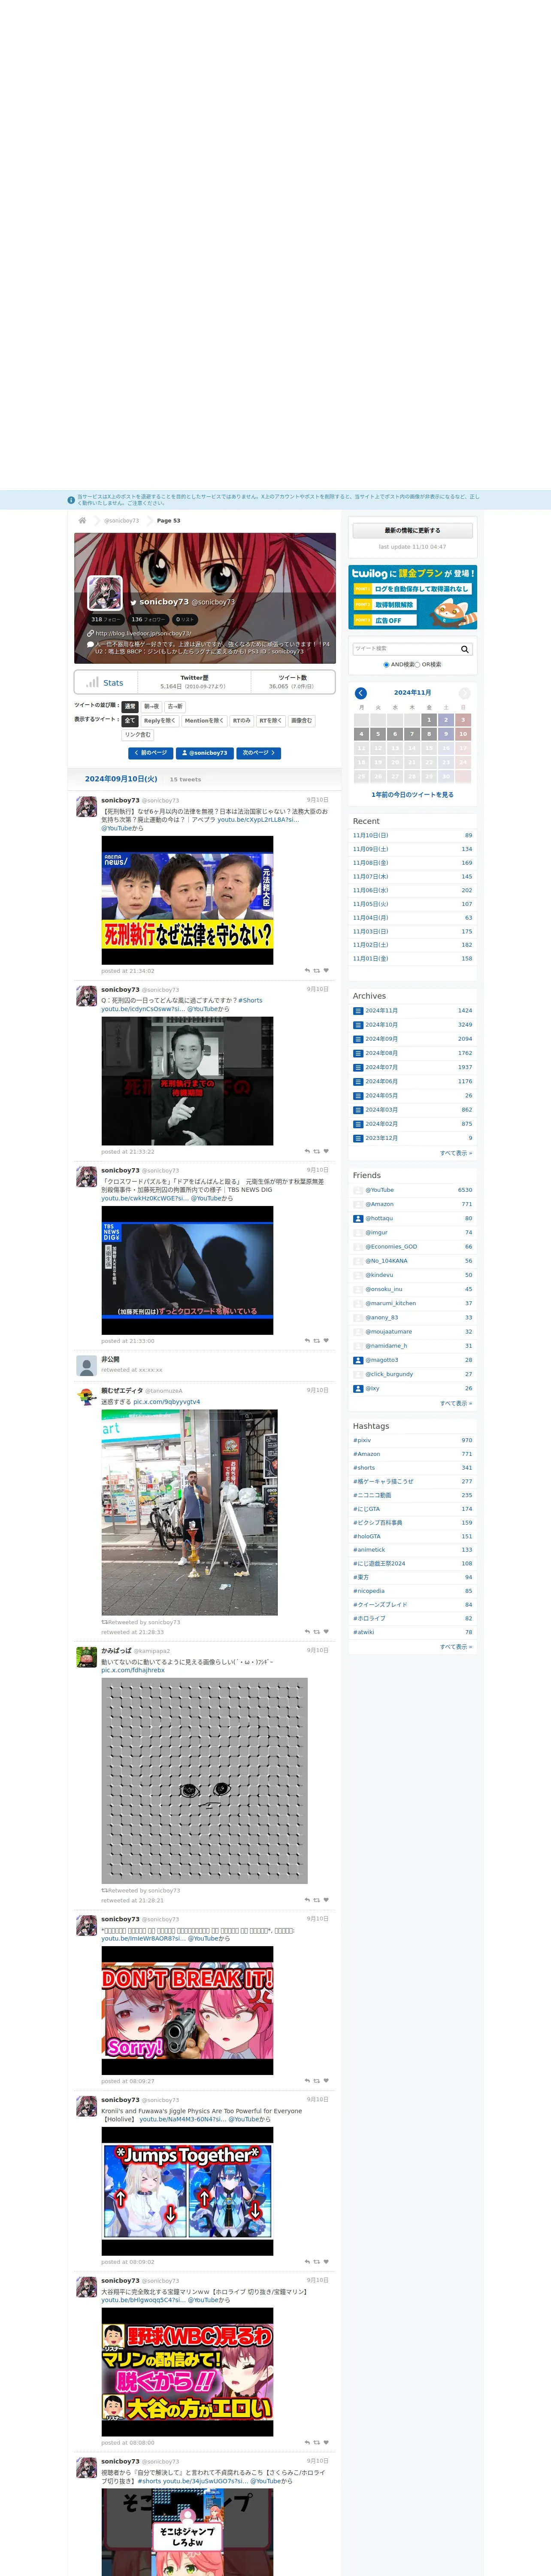Expand Friends with すべて表示

(456, 1403)
